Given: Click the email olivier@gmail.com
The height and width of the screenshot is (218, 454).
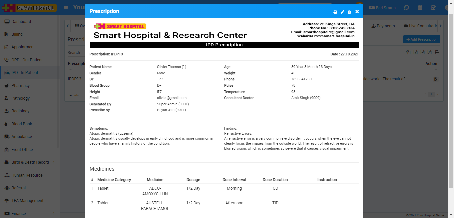Looking at the screenshot, I should pos(172,98).
